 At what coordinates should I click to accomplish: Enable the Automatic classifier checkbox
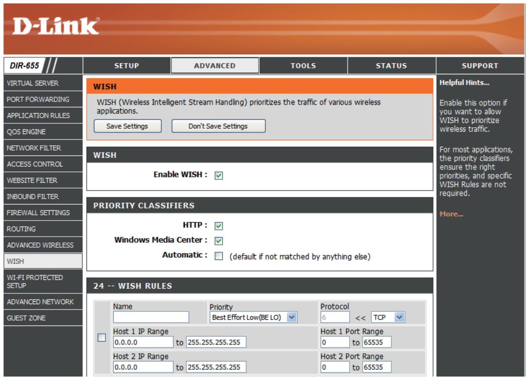click(219, 256)
